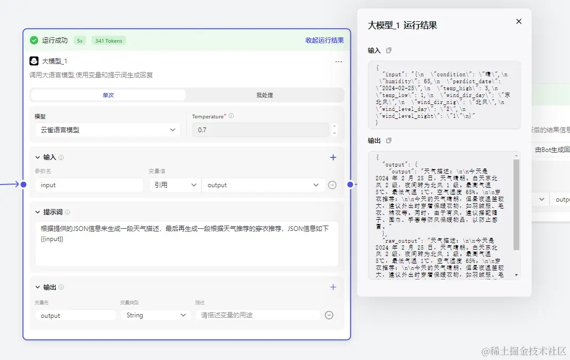This screenshot has width=570, height=360.
Task: Click the input JSON code block
Action: [x=444, y=95]
